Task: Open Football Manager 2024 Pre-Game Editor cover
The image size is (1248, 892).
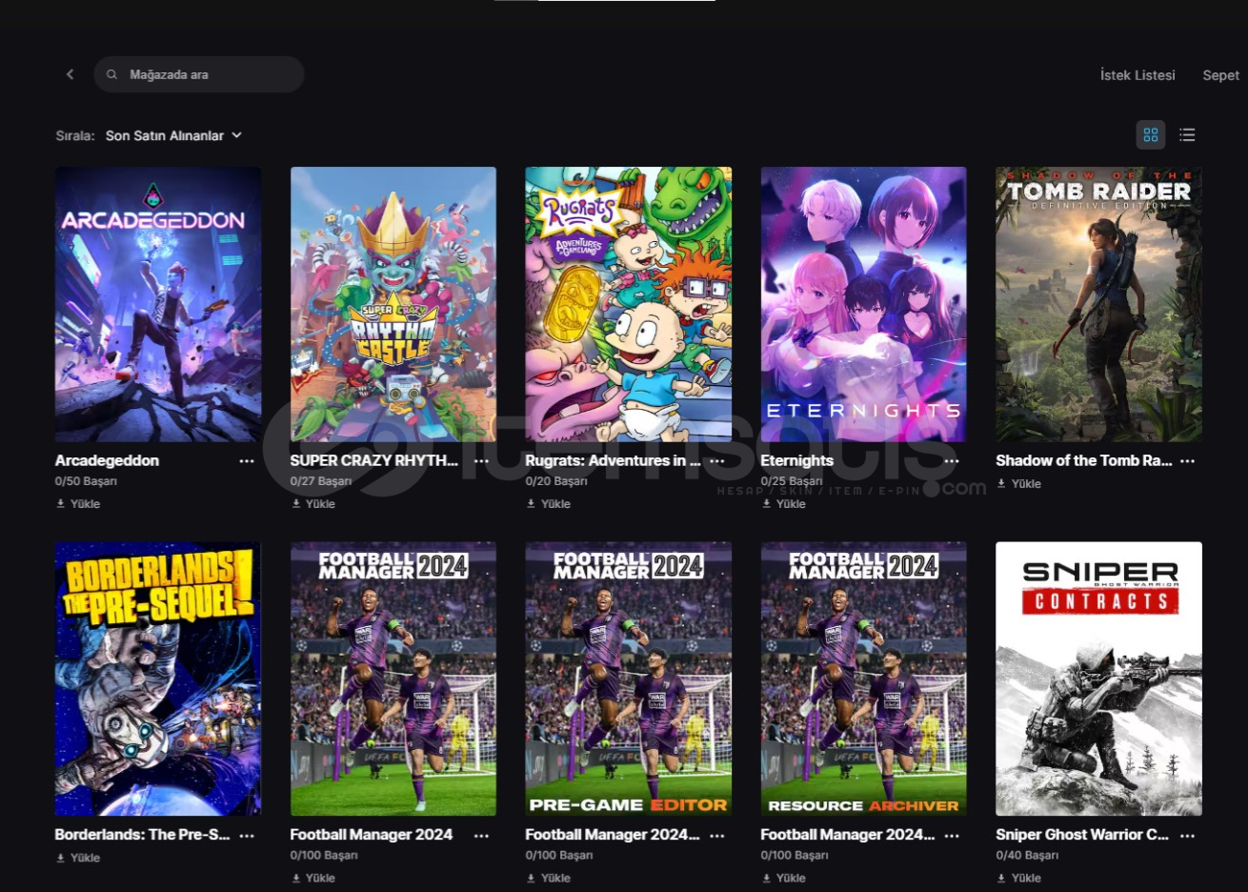Action: [629, 679]
